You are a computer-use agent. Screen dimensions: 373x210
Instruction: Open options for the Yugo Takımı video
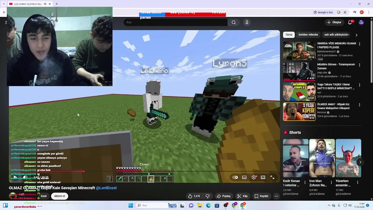click(x=359, y=85)
